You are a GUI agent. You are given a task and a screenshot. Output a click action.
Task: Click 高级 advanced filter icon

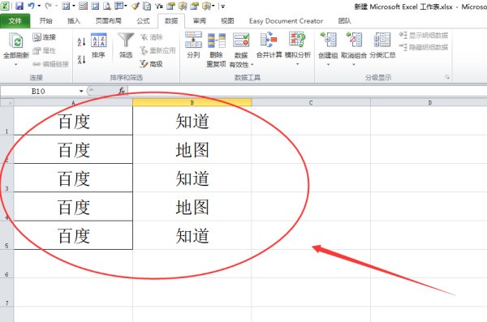point(151,64)
